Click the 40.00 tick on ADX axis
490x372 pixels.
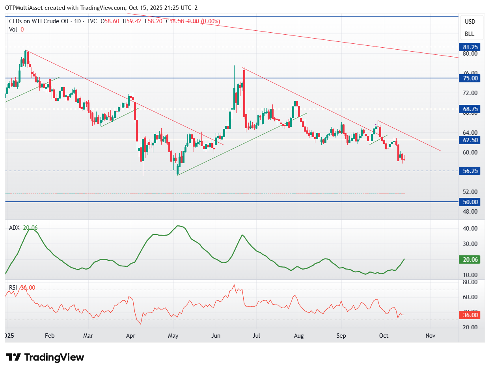pos(471,229)
